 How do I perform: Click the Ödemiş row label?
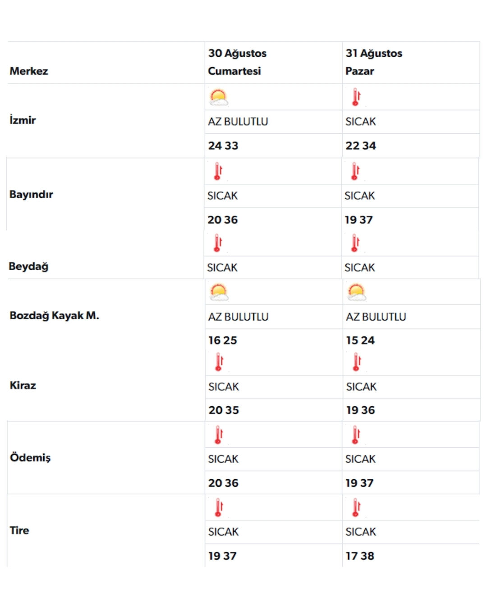coord(30,458)
